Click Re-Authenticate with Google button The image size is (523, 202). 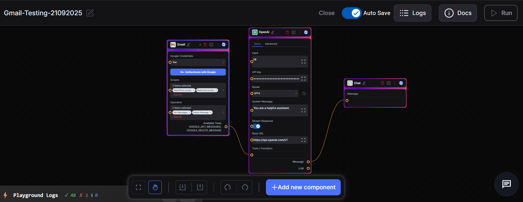pos(198,72)
